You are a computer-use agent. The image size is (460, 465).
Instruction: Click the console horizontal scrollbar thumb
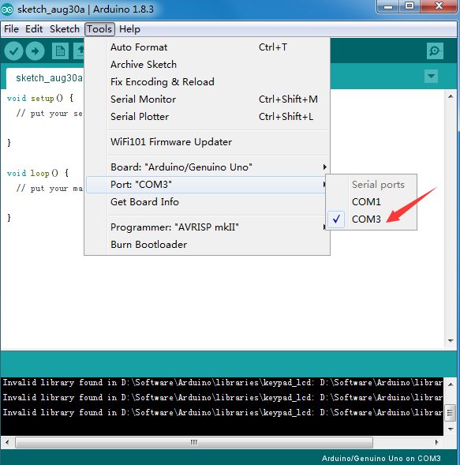pyautogui.click(x=194, y=442)
